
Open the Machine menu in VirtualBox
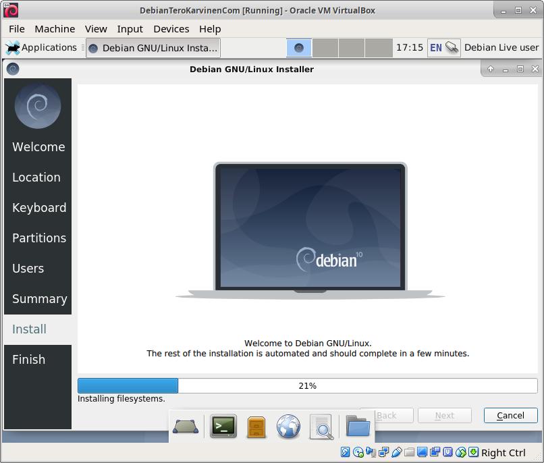point(55,28)
